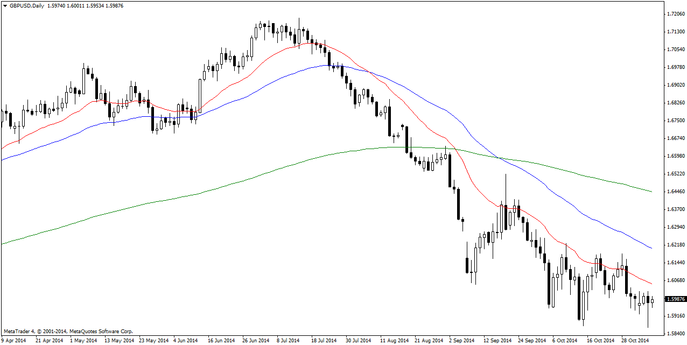Click the GBPUSD,Daily chart title
The image size is (687, 345).
26,5
